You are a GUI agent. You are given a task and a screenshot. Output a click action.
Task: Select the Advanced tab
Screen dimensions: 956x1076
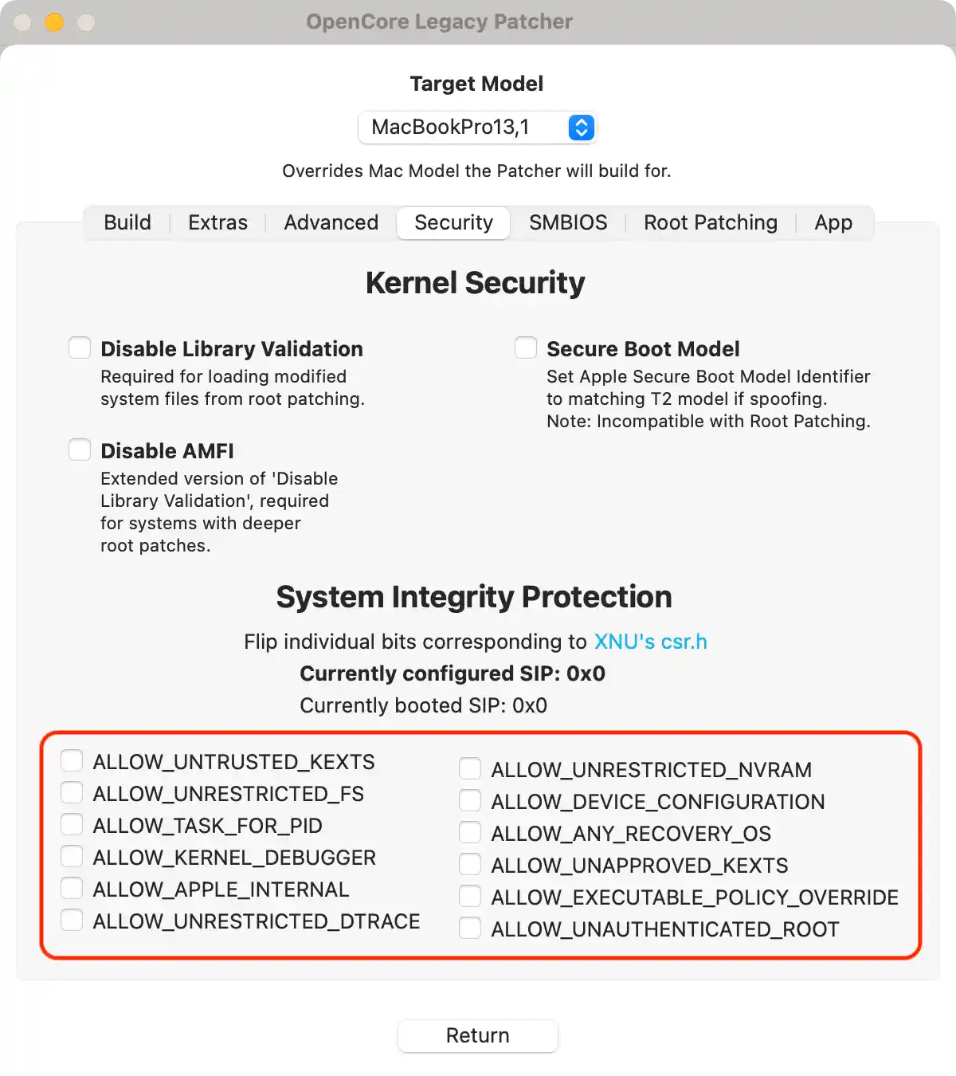pyautogui.click(x=331, y=222)
